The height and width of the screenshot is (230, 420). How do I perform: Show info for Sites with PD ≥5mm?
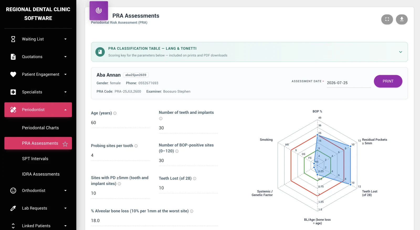119,184
